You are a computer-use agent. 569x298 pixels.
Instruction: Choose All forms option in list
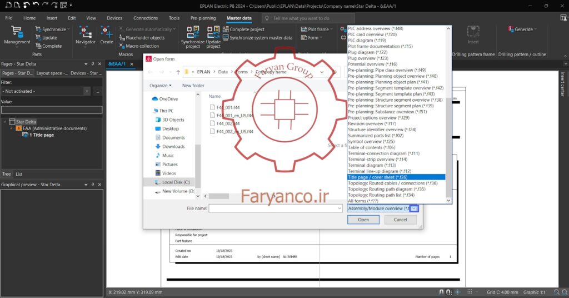tap(396, 201)
